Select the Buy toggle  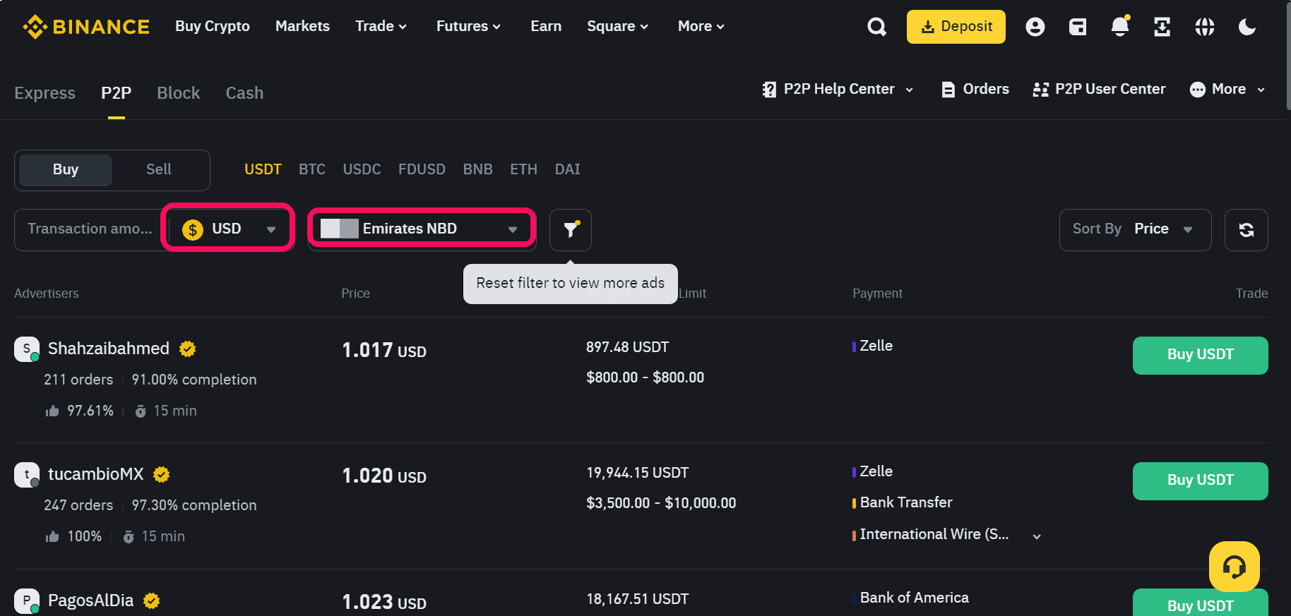[x=66, y=169]
